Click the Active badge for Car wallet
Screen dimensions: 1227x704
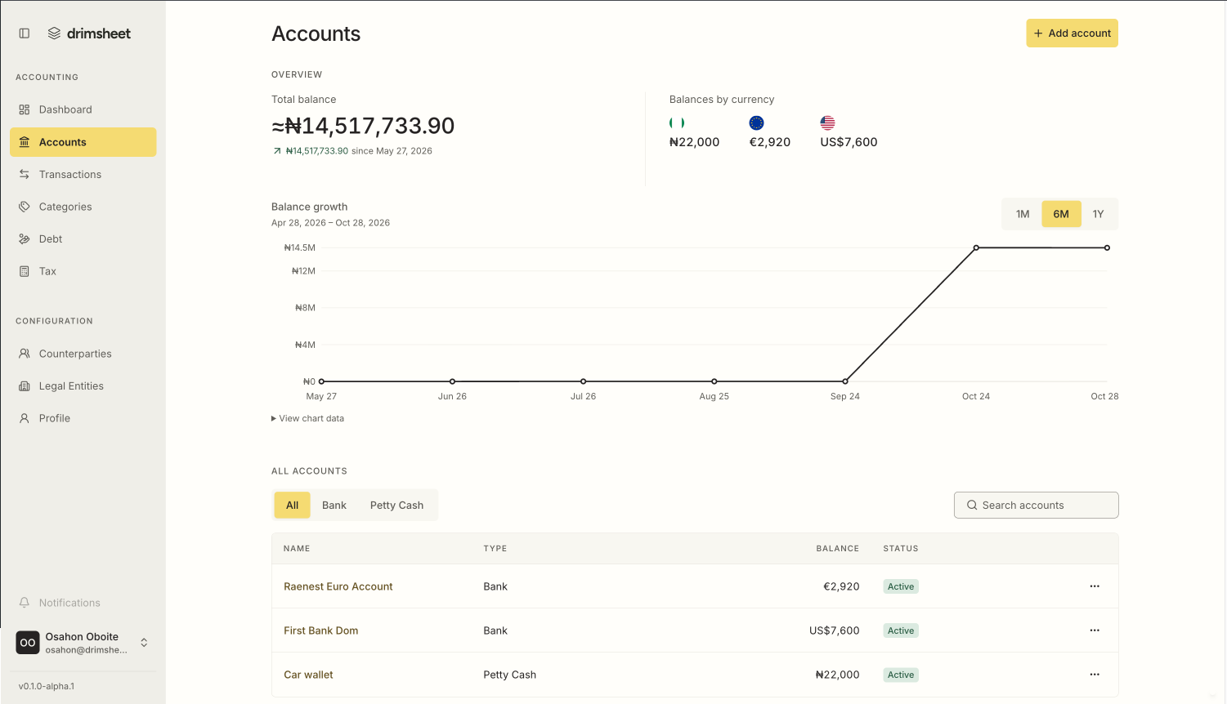pyautogui.click(x=901, y=675)
